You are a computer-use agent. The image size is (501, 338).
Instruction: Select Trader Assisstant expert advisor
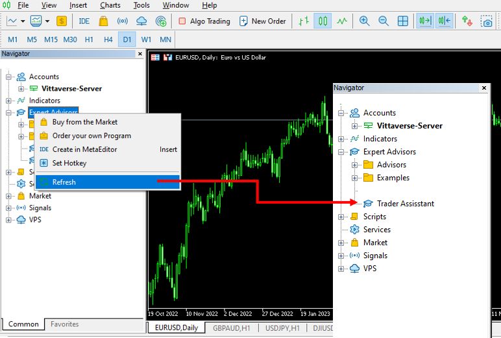pos(405,204)
